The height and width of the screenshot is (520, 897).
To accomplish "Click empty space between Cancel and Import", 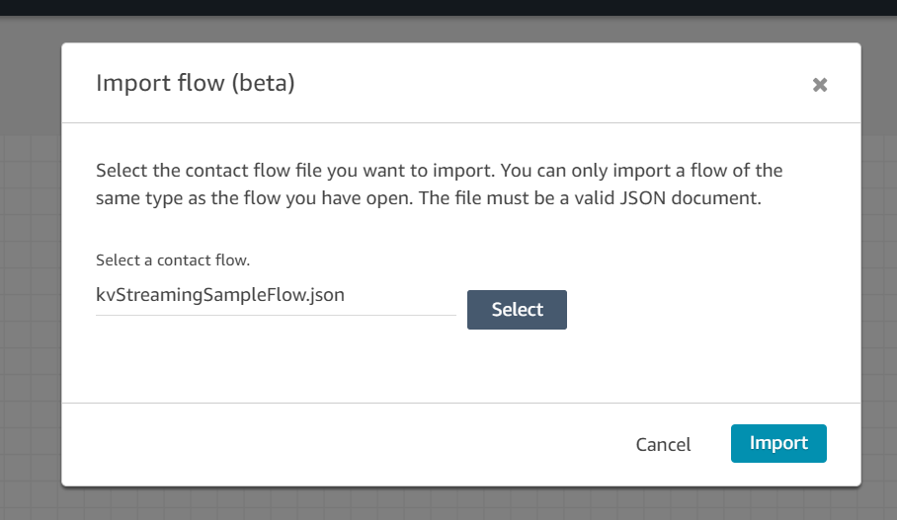I will [x=711, y=444].
